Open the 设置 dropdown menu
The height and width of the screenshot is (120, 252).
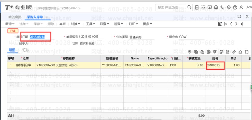(119, 24)
